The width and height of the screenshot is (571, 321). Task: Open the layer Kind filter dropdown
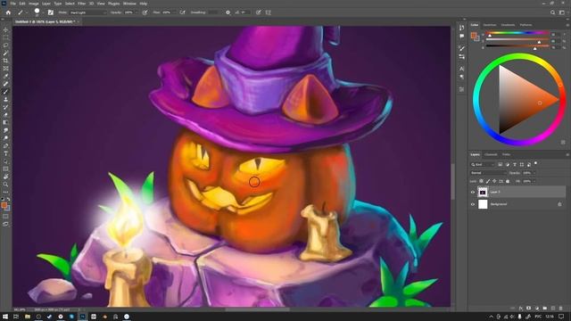tap(483, 164)
